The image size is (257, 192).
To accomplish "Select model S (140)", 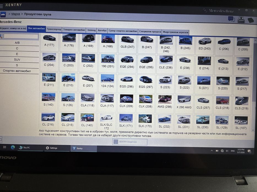I will coord(48,101).
